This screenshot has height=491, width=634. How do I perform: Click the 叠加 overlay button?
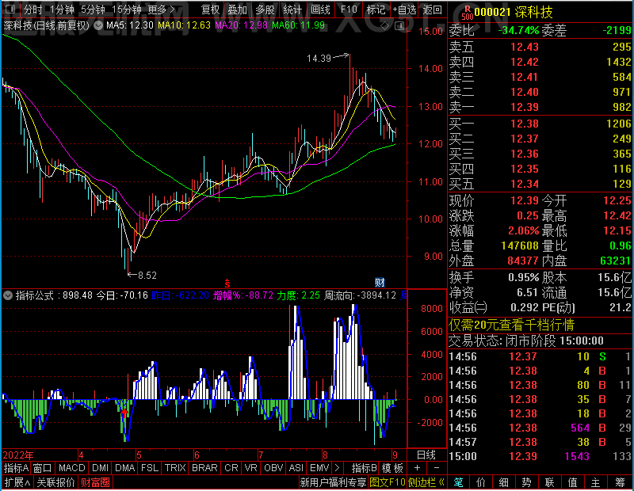tap(237, 10)
